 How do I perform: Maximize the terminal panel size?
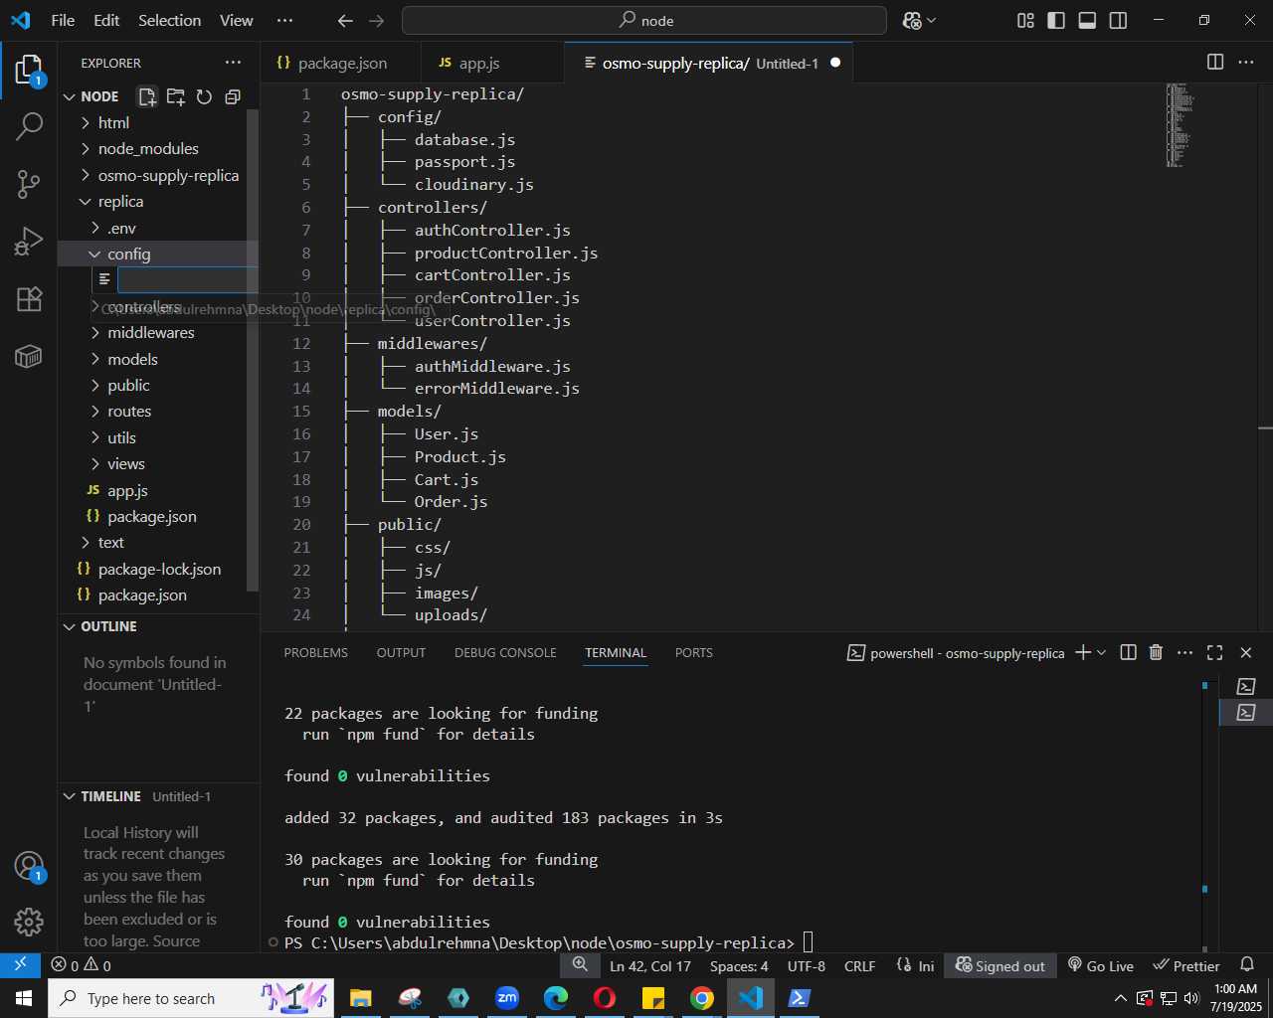(x=1215, y=653)
